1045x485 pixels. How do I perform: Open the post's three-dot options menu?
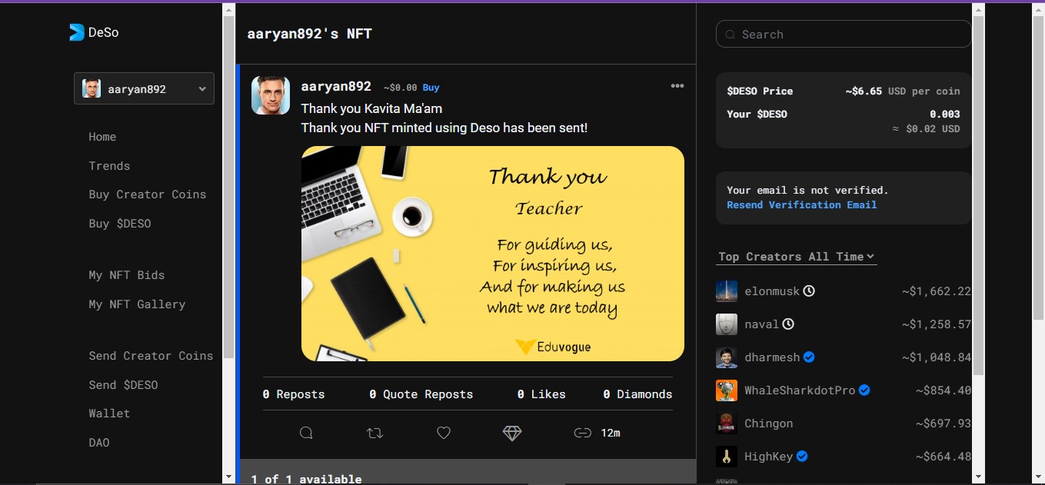677,86
